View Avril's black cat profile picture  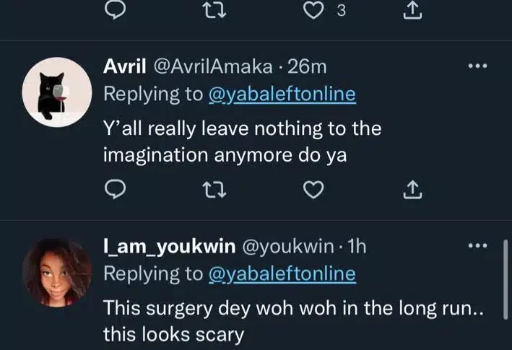pos(57,92)
